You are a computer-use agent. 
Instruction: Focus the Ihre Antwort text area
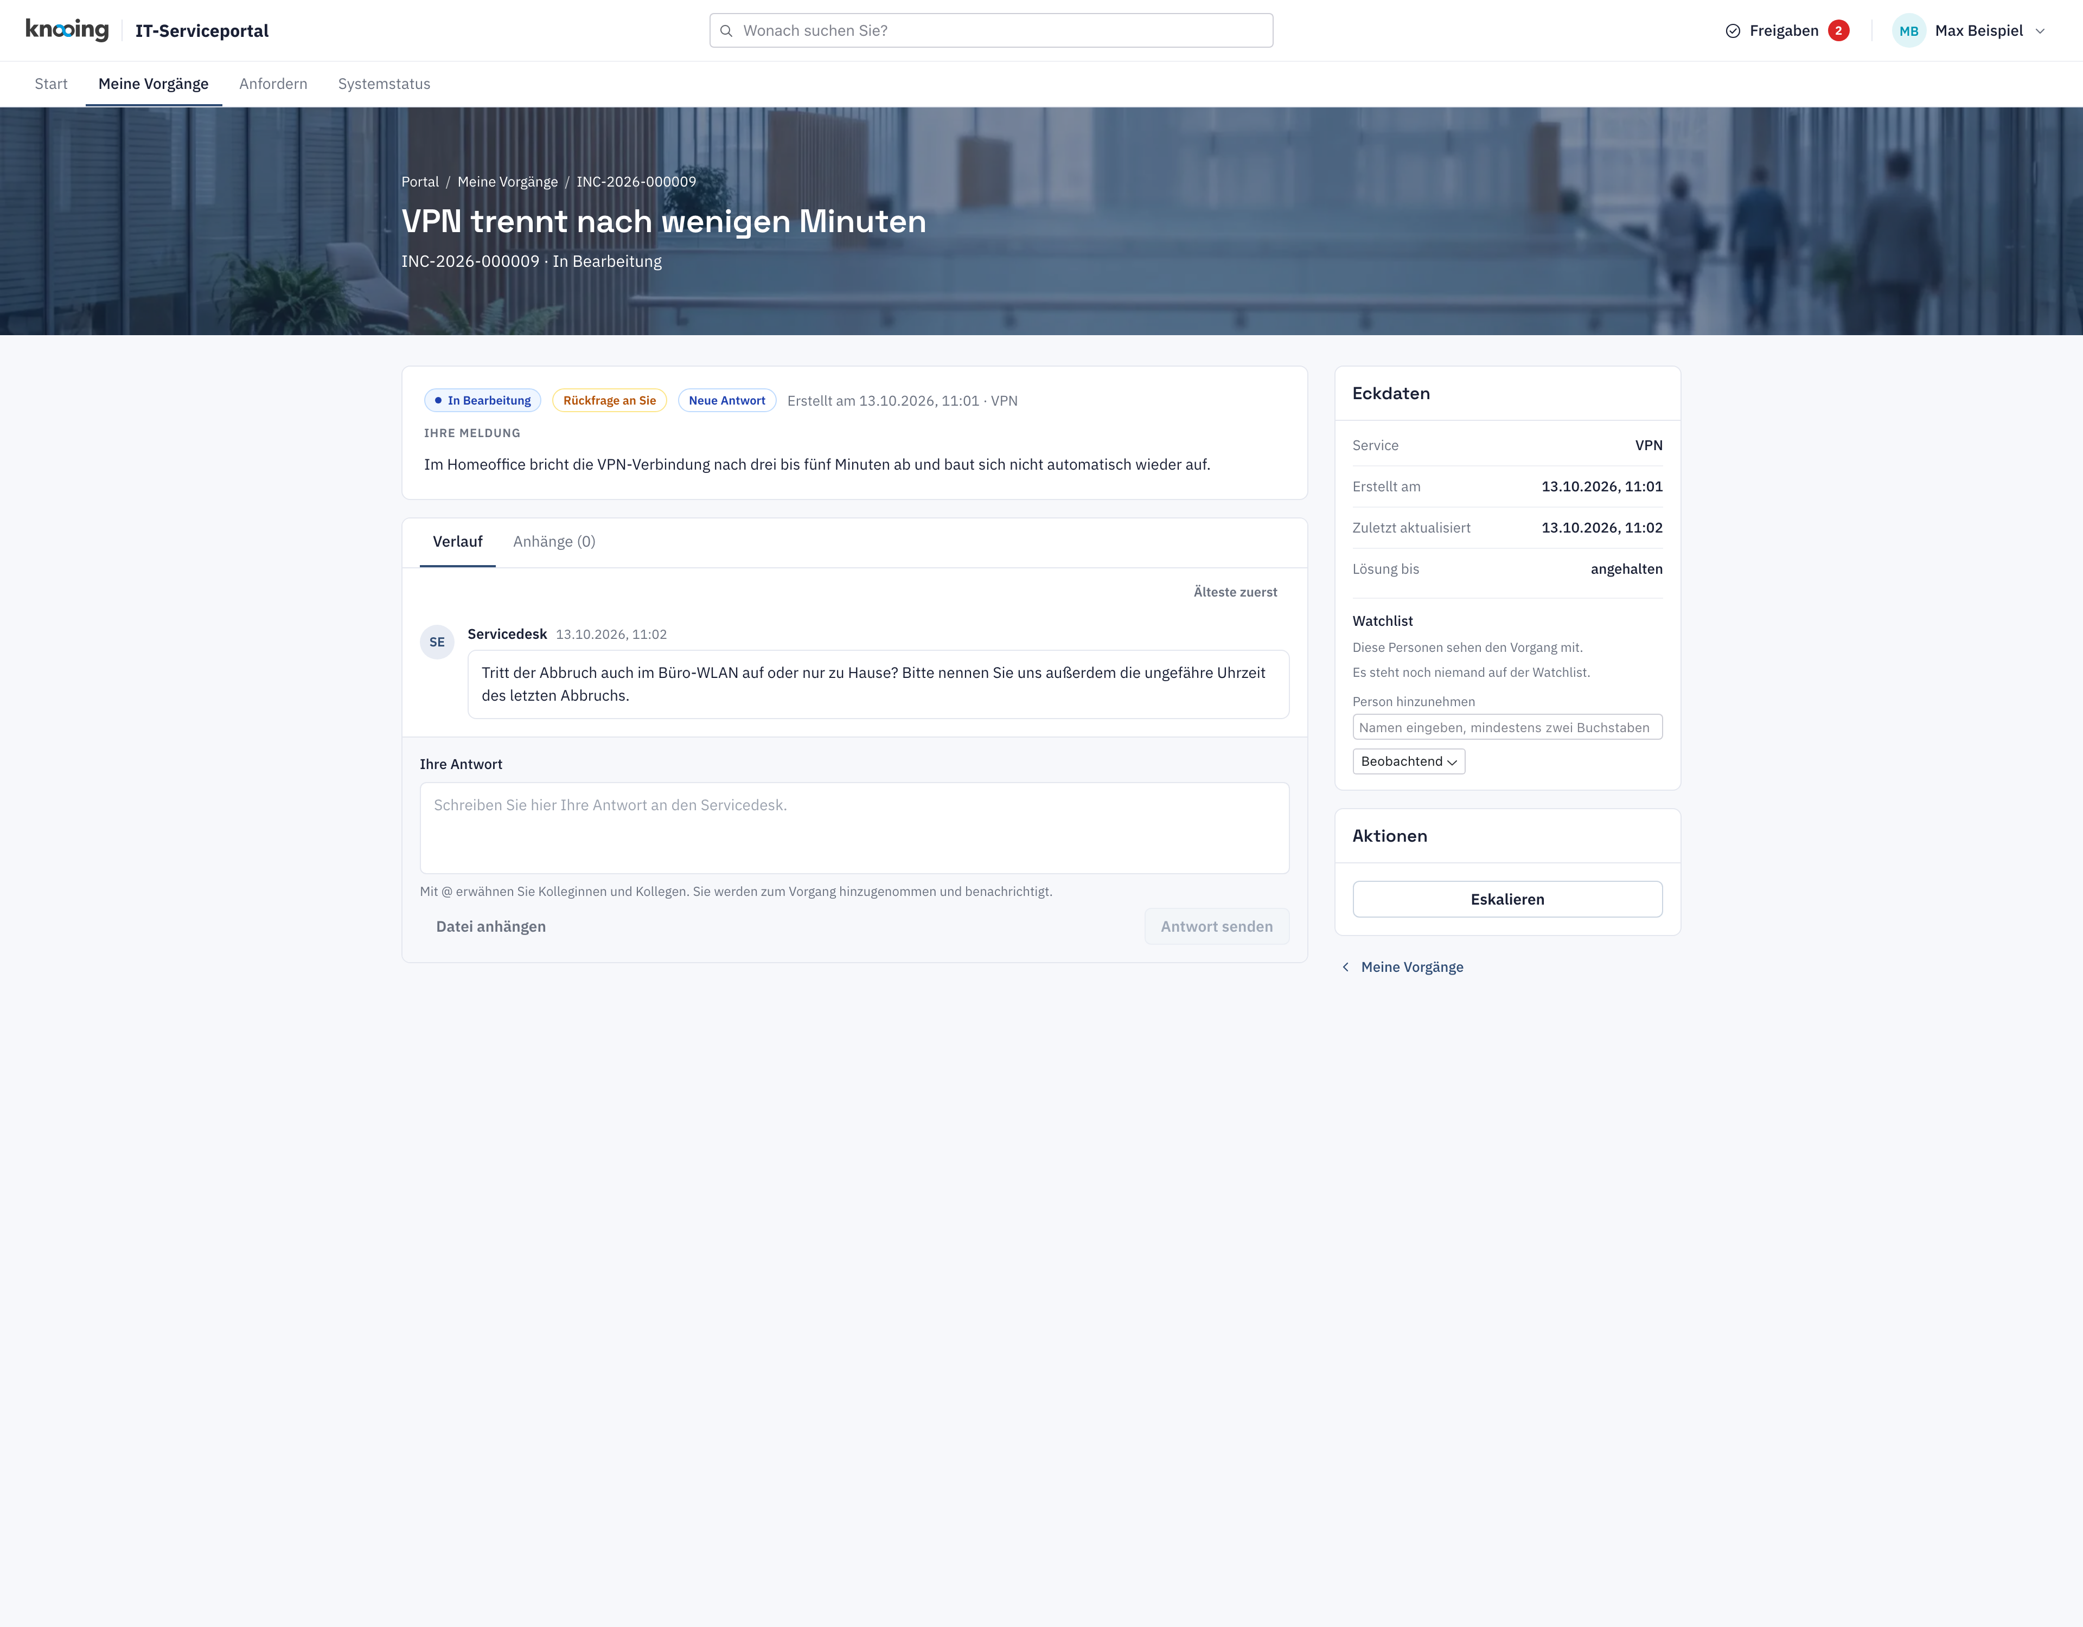[854, 828]
